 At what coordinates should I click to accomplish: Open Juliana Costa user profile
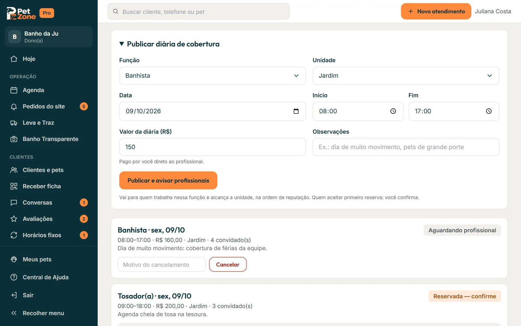tap(493, 11)
